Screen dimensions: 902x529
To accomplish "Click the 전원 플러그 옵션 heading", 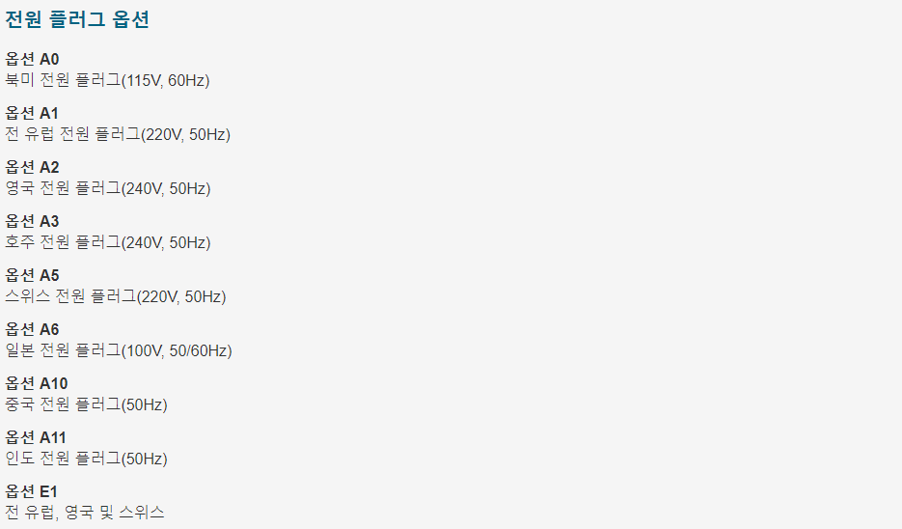I will pyautogui.click(x=77, y=19).
